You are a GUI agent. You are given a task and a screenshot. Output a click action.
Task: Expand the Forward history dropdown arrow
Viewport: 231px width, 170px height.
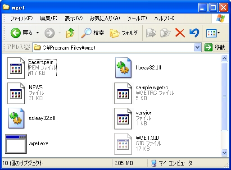(x=59, y=32)
